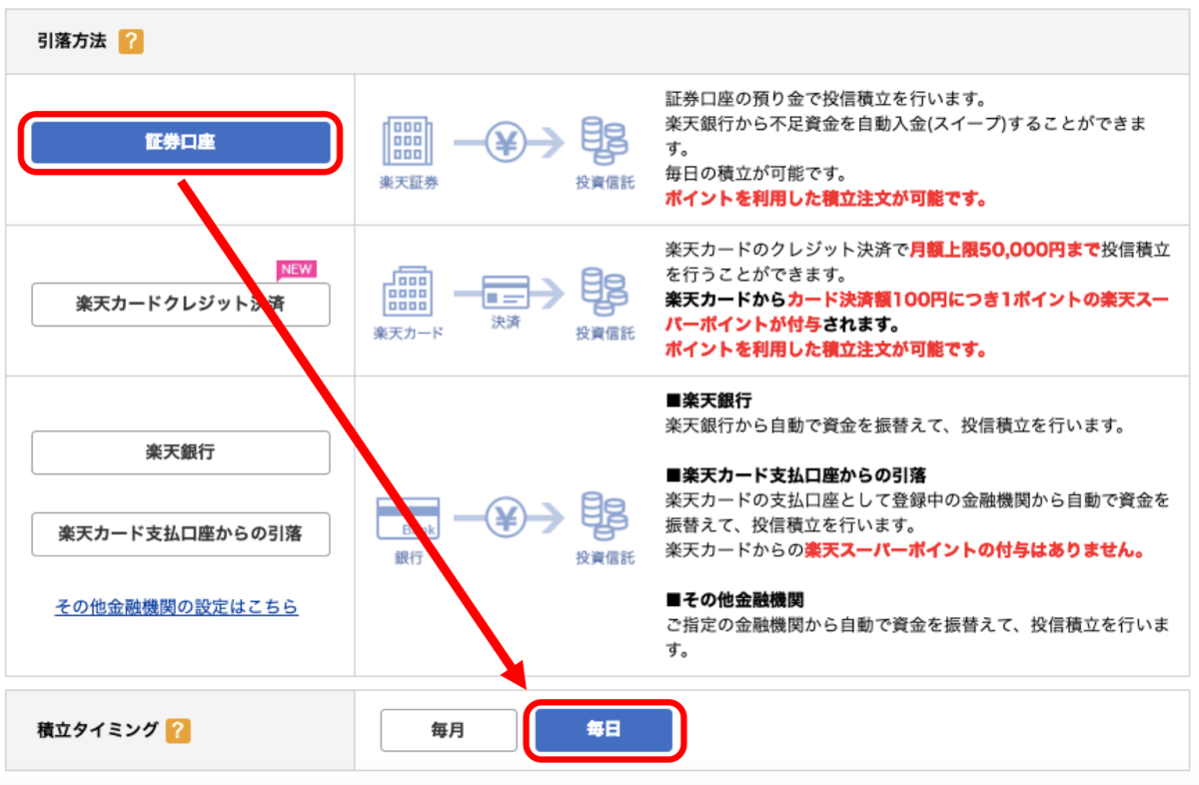Choose 楽天カードクレジット決済 option
The width and height of the screenshot is (1199, 785).
[x=180, y=303]
